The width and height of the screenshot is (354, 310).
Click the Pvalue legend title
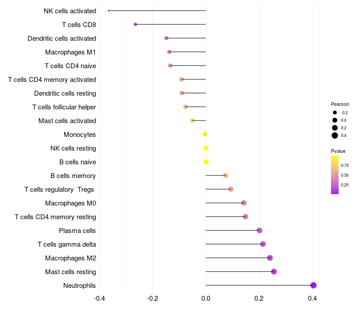pos(339,151)
